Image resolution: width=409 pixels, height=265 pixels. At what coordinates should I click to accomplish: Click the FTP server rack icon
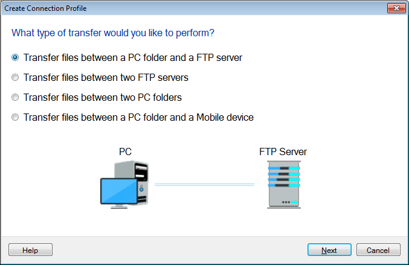[283, 184]
